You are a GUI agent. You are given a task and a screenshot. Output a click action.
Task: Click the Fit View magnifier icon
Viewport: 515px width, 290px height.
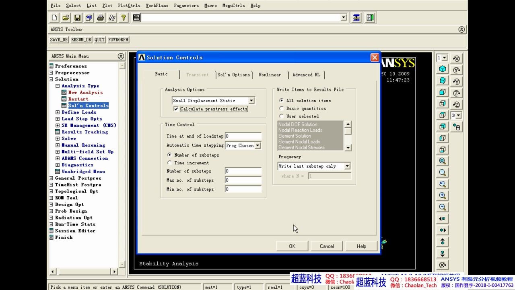click(x=443, y=161)
